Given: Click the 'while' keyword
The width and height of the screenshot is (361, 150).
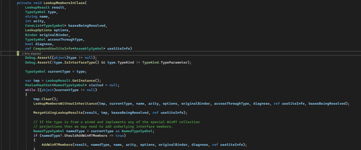Looking at the screenshot, I should point(30,90).
